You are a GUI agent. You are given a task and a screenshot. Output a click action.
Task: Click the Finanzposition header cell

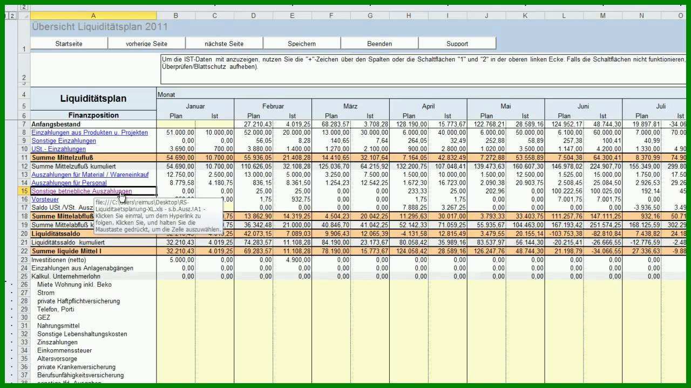click(x=93, y=115)
